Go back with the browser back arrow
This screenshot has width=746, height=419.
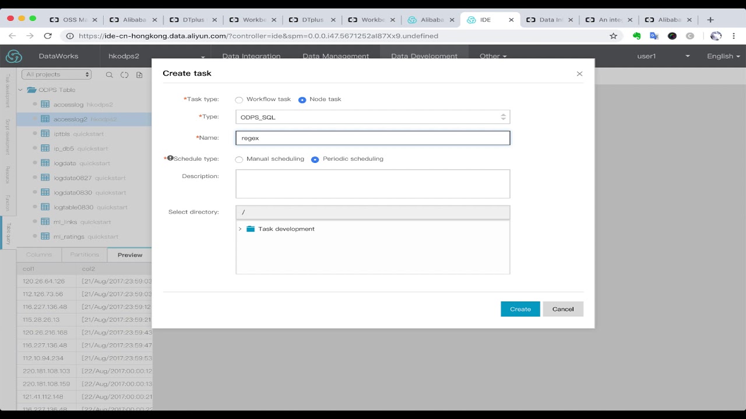(x=12, y=36)
